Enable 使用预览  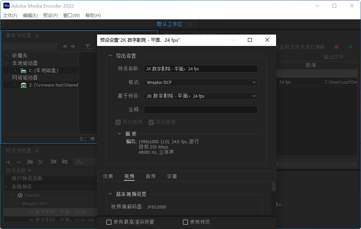pos(185,222)
